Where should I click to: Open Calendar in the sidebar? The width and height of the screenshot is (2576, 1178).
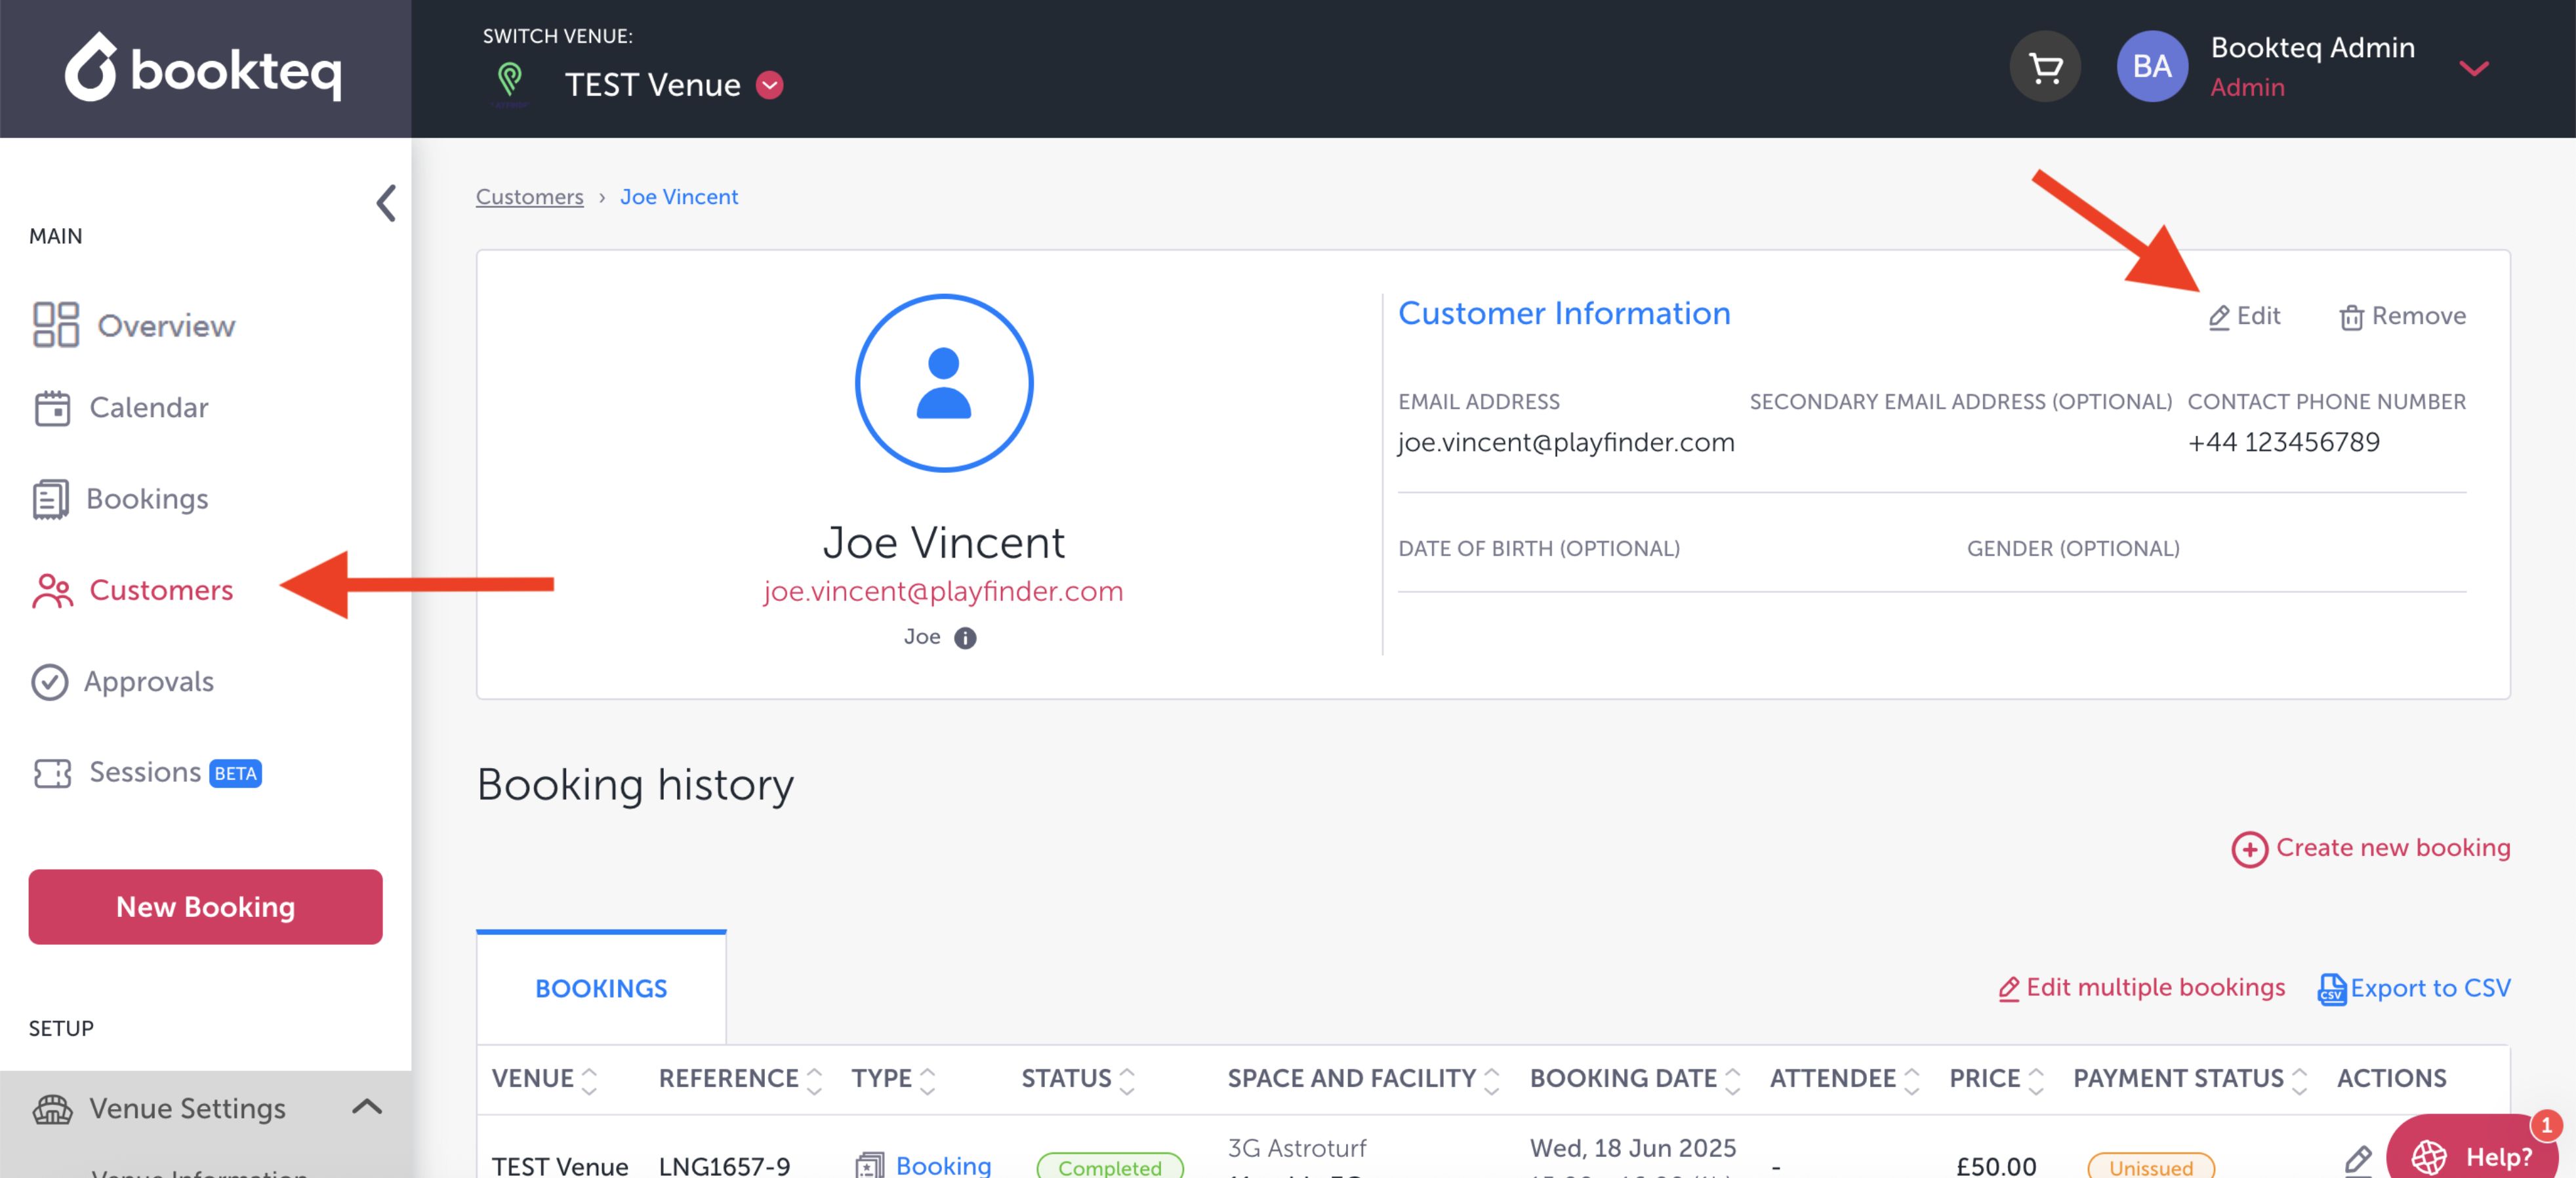(x=148, y=408)
